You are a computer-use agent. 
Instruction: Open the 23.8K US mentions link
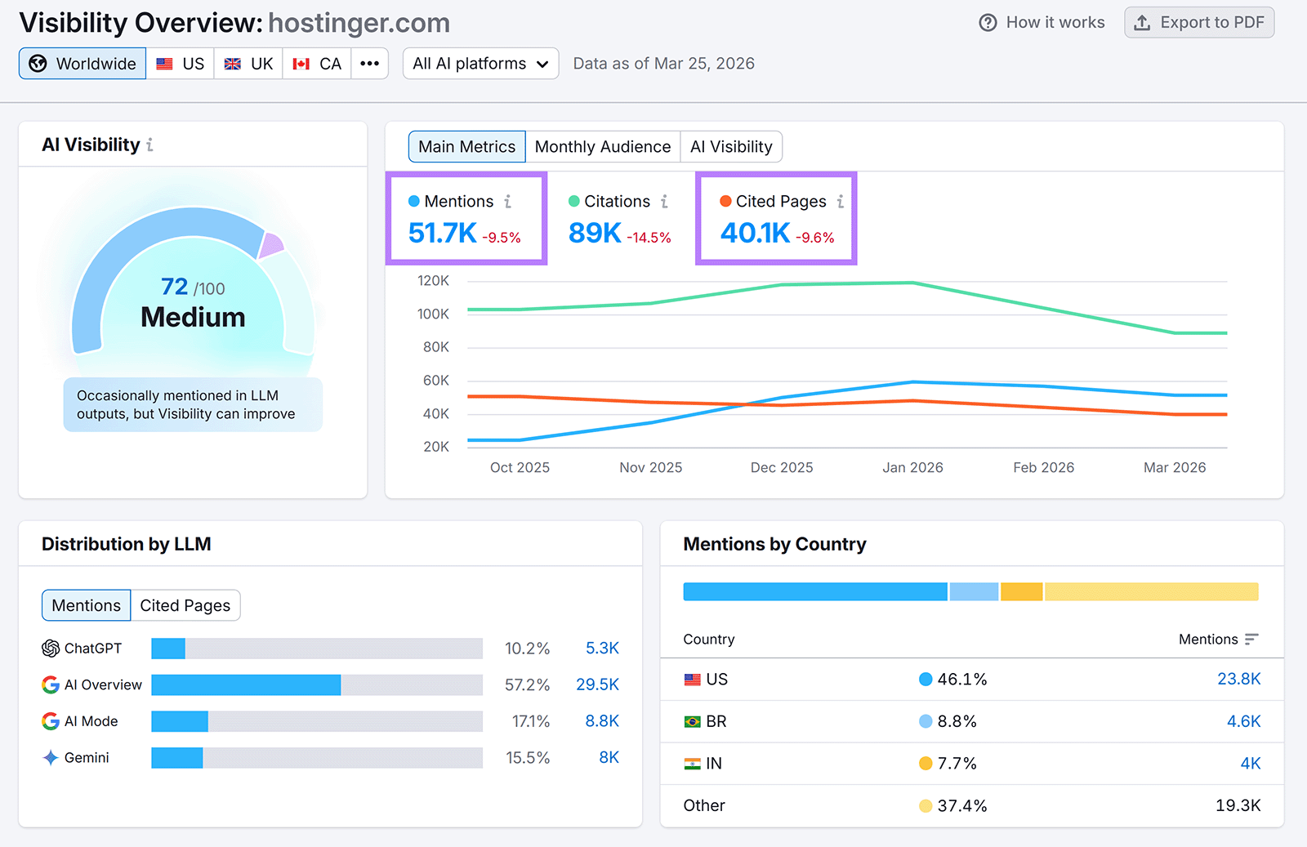point(1240,679)
